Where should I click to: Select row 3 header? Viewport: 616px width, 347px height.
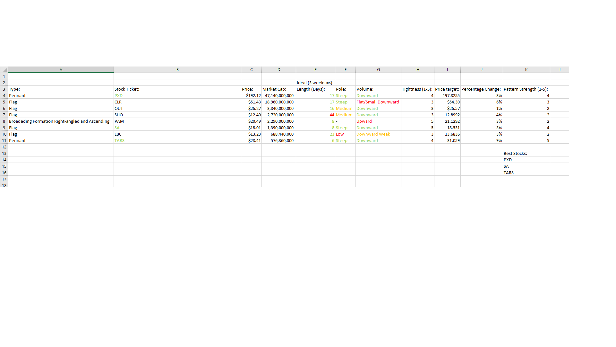point(4,89)
